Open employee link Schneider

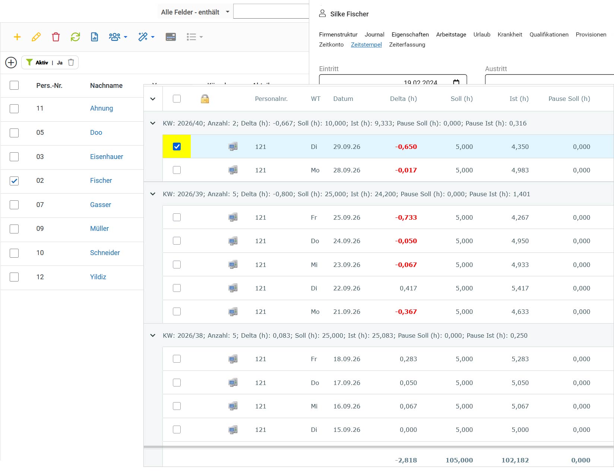tap(105, 253)
